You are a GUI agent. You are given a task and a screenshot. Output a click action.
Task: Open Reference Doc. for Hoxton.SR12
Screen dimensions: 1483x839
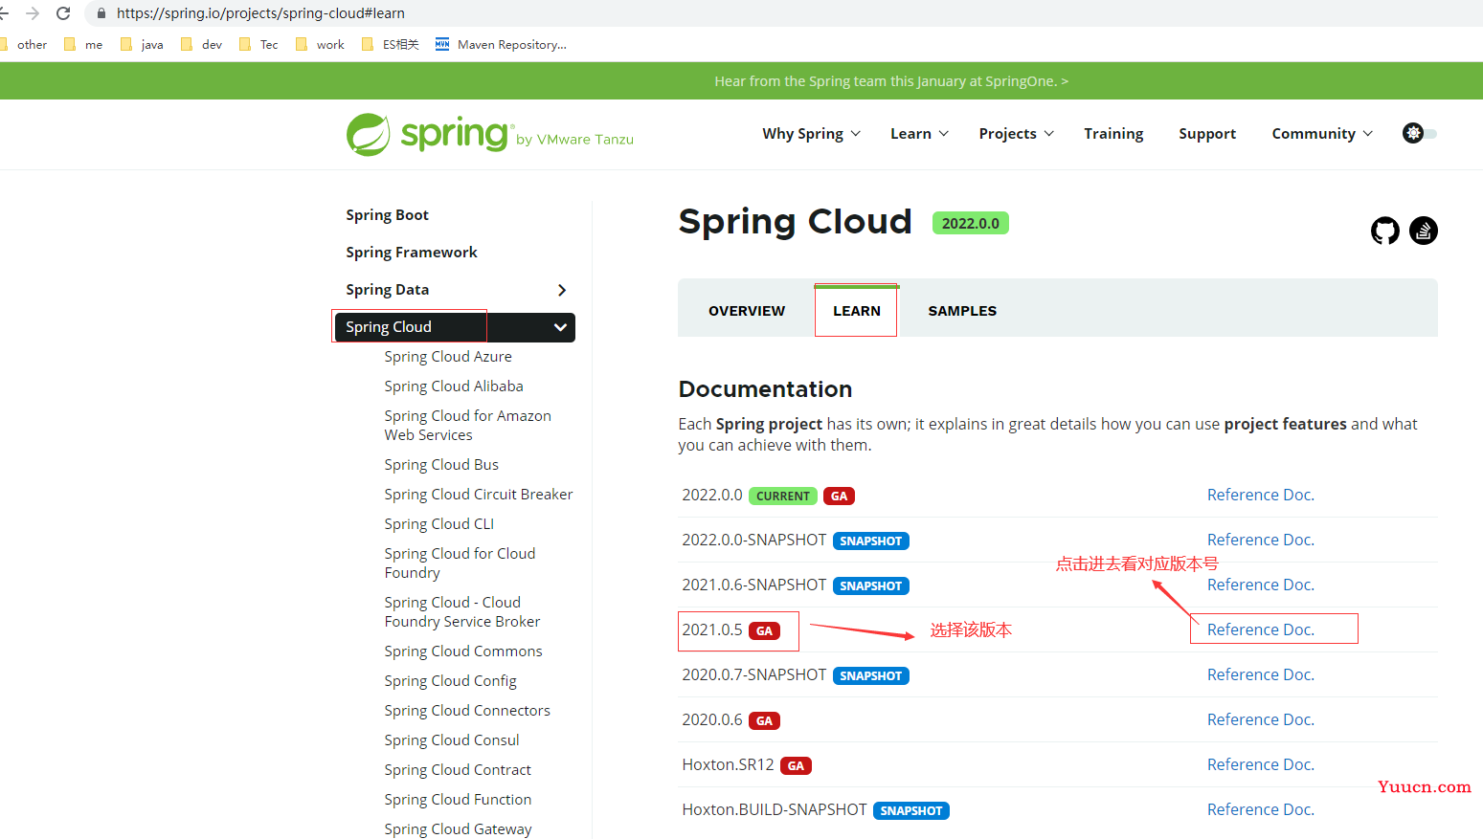point(1261,764)
